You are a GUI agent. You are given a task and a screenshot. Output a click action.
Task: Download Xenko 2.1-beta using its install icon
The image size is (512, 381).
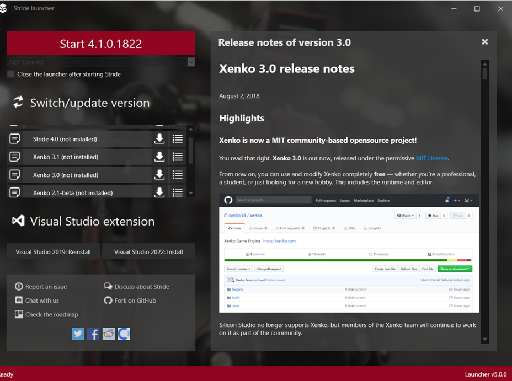coord(159,192)
